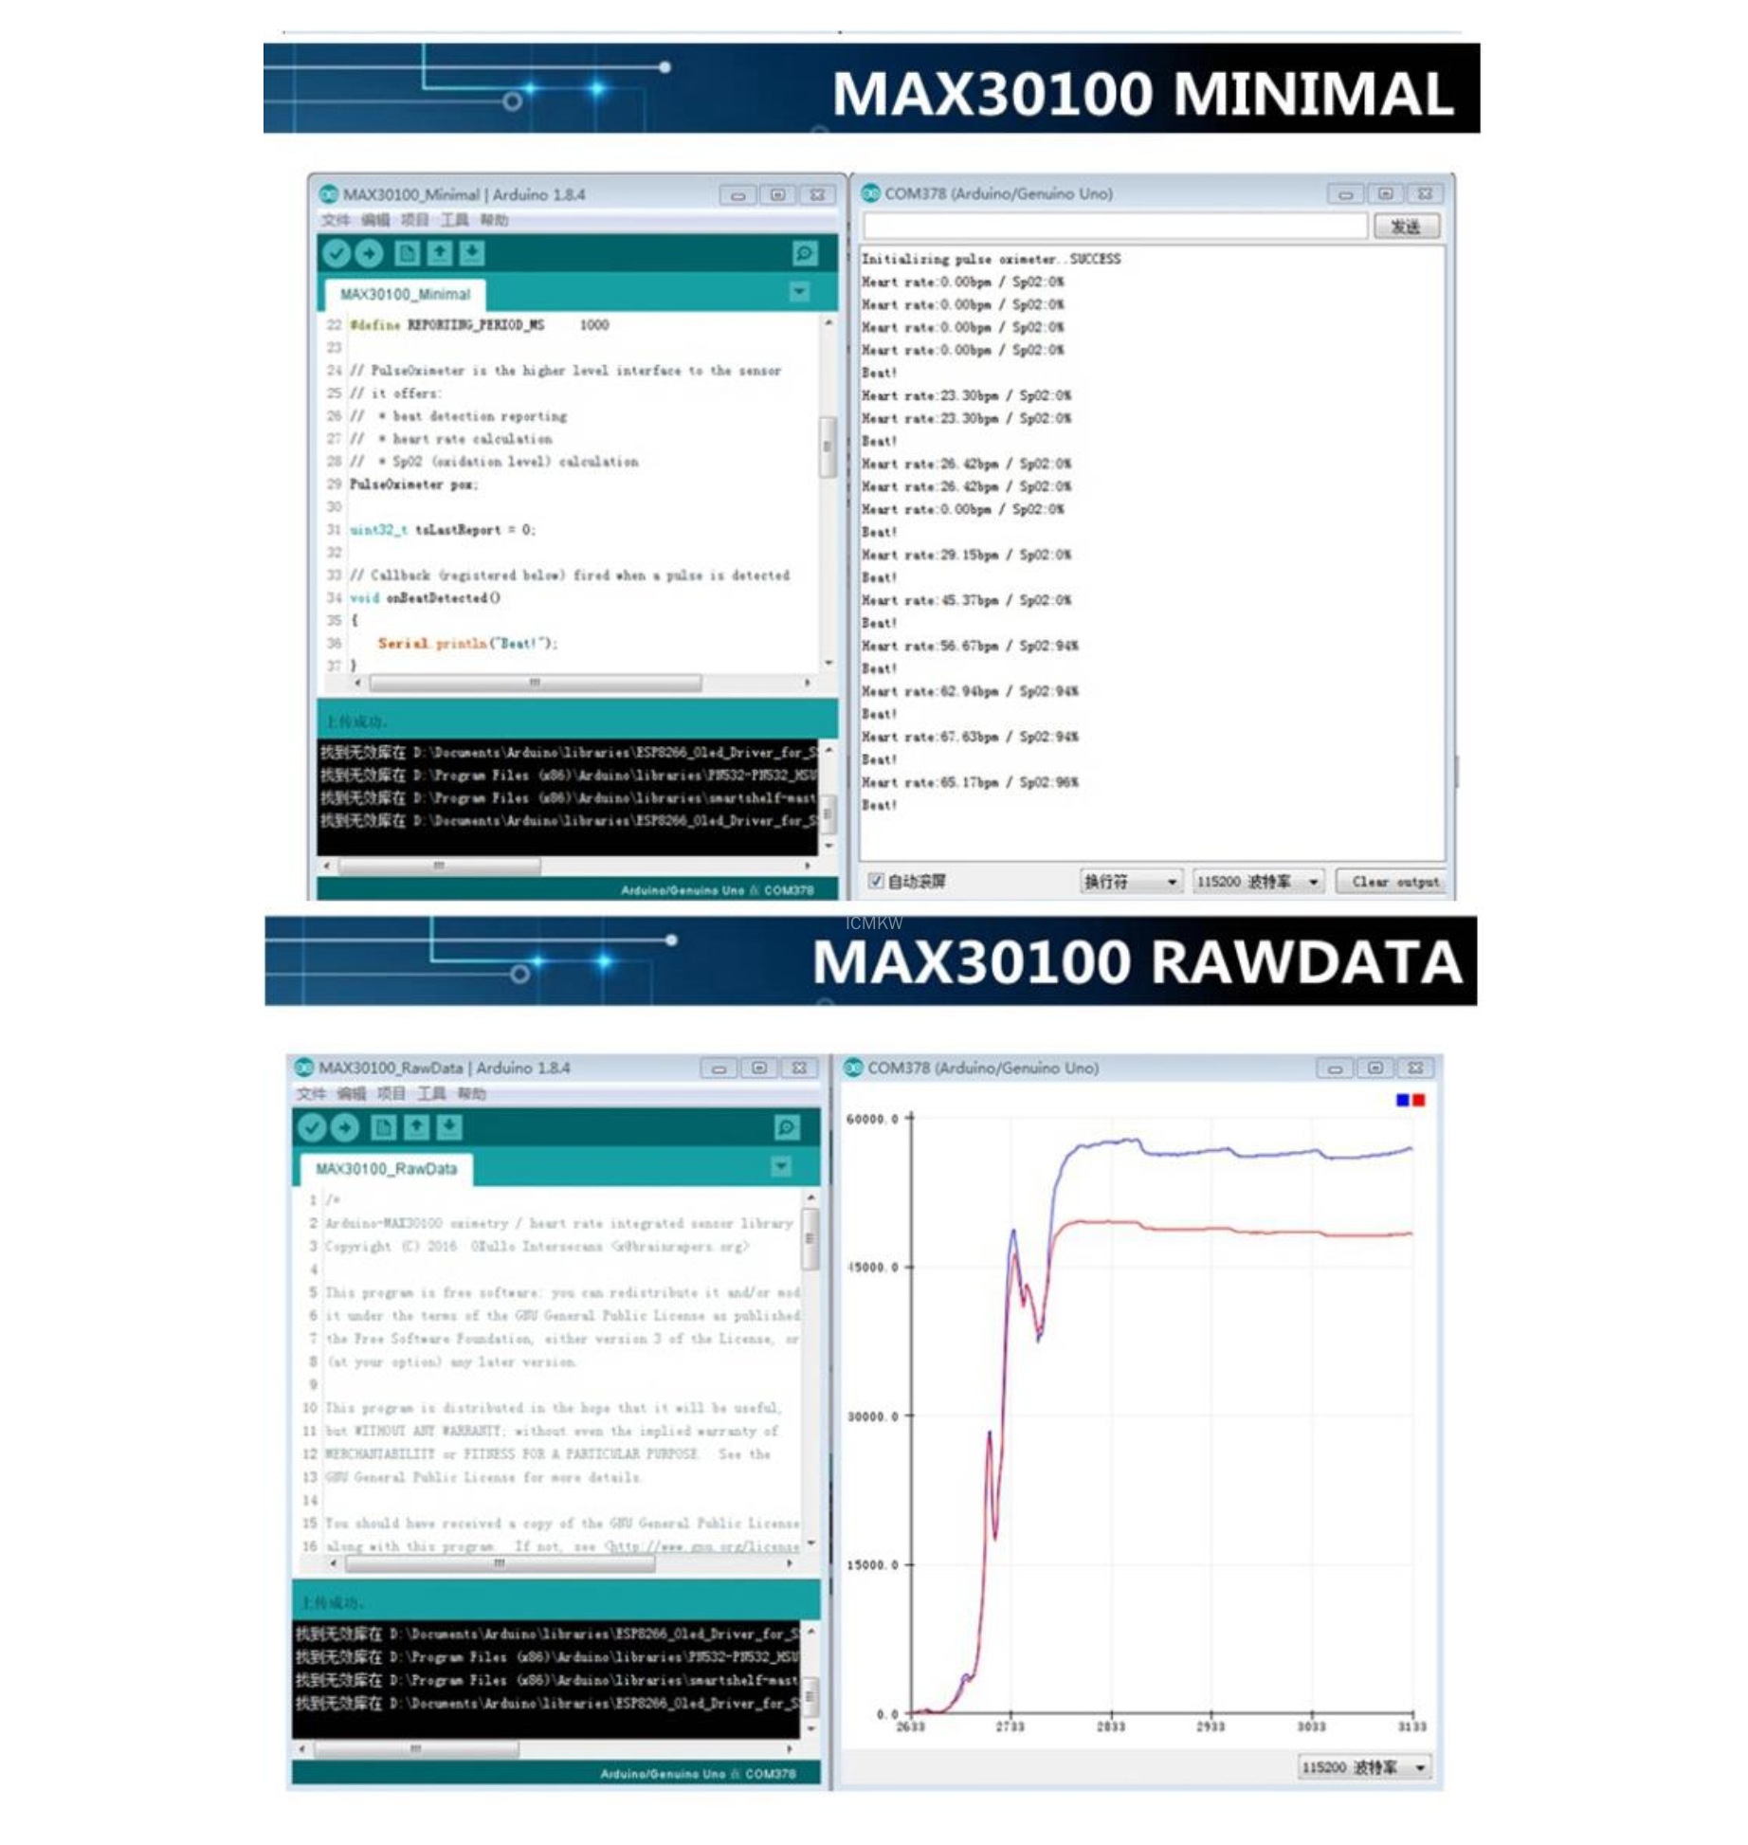Open the 换行符 line ending dropdown
This screenshot has height=1845, width=1748.
(x=1131, y=882)
